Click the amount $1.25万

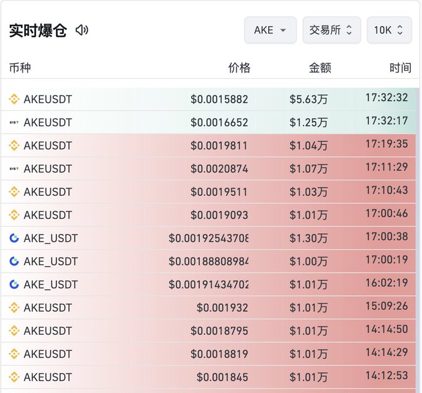(x=308, y=122)
